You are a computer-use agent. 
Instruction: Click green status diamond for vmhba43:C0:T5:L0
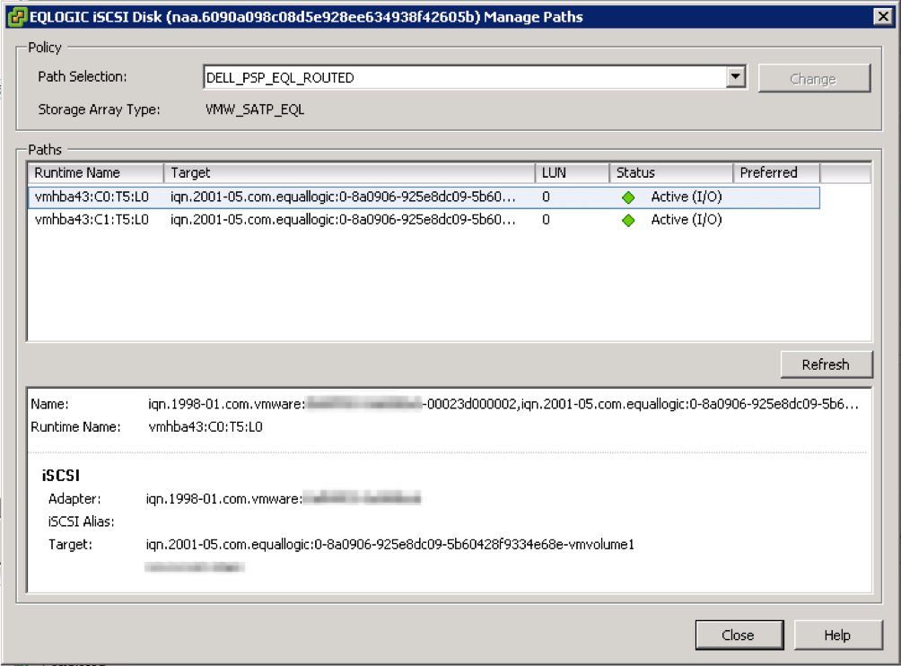pyautogui.click(x=628, y=197)
